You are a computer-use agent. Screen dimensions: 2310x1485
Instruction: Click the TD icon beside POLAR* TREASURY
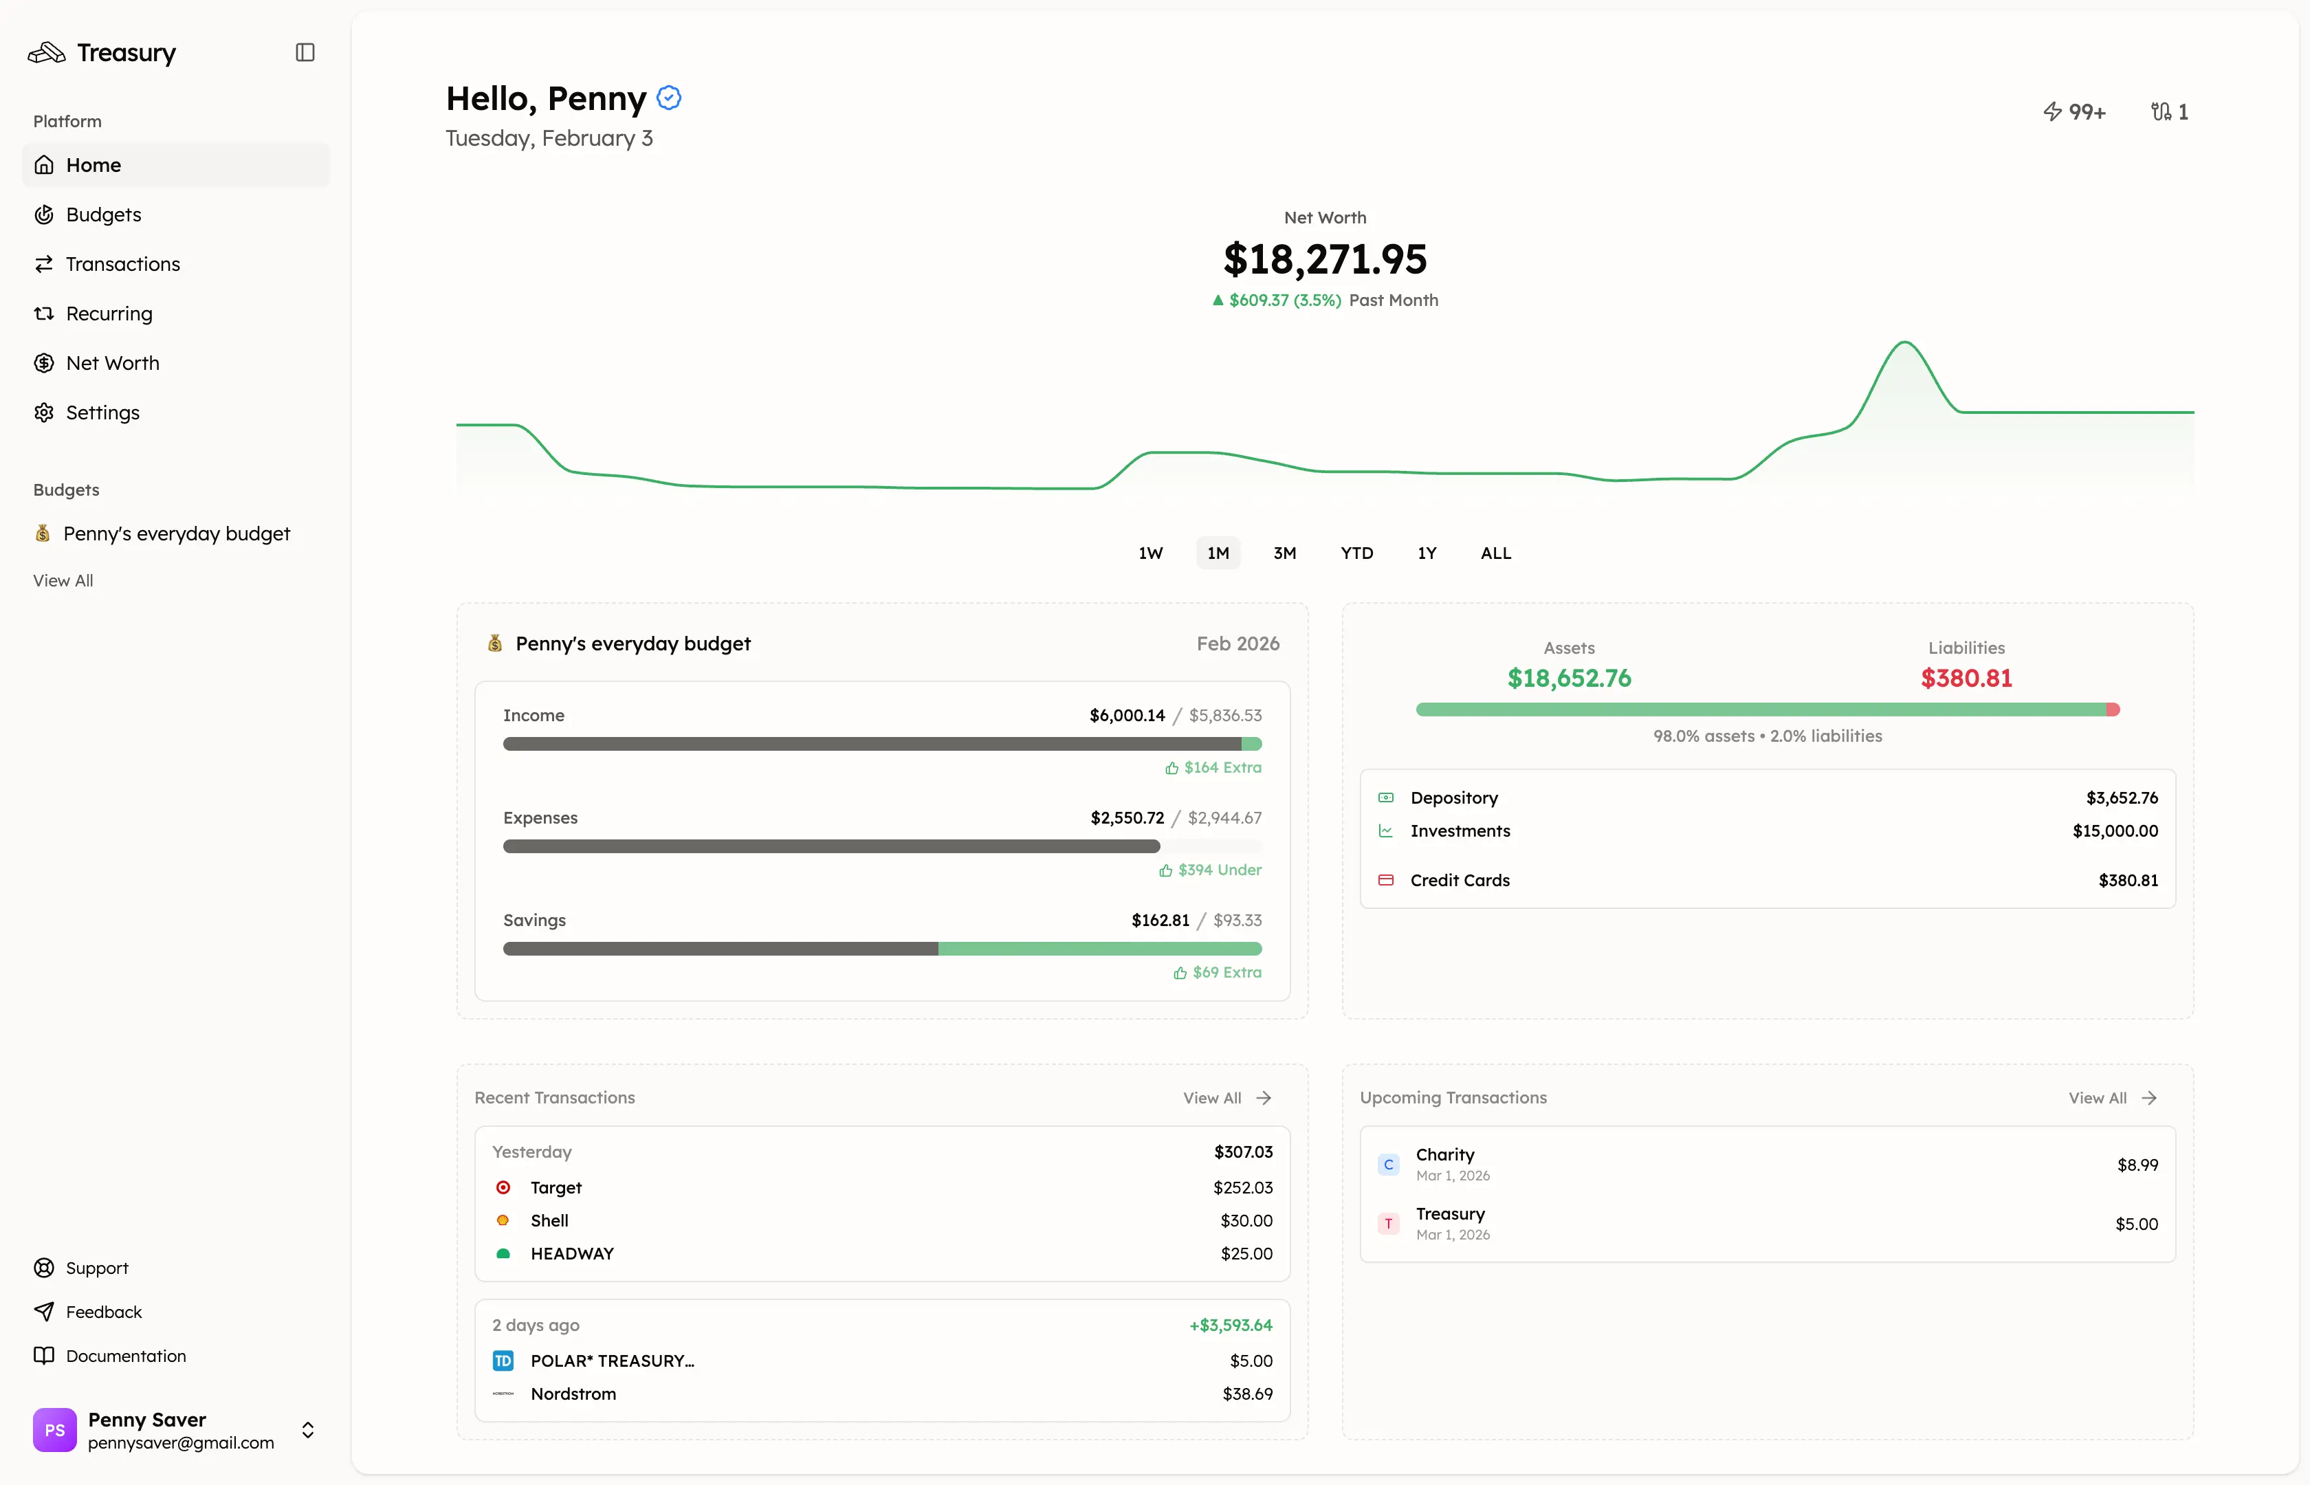point(503,1360)
